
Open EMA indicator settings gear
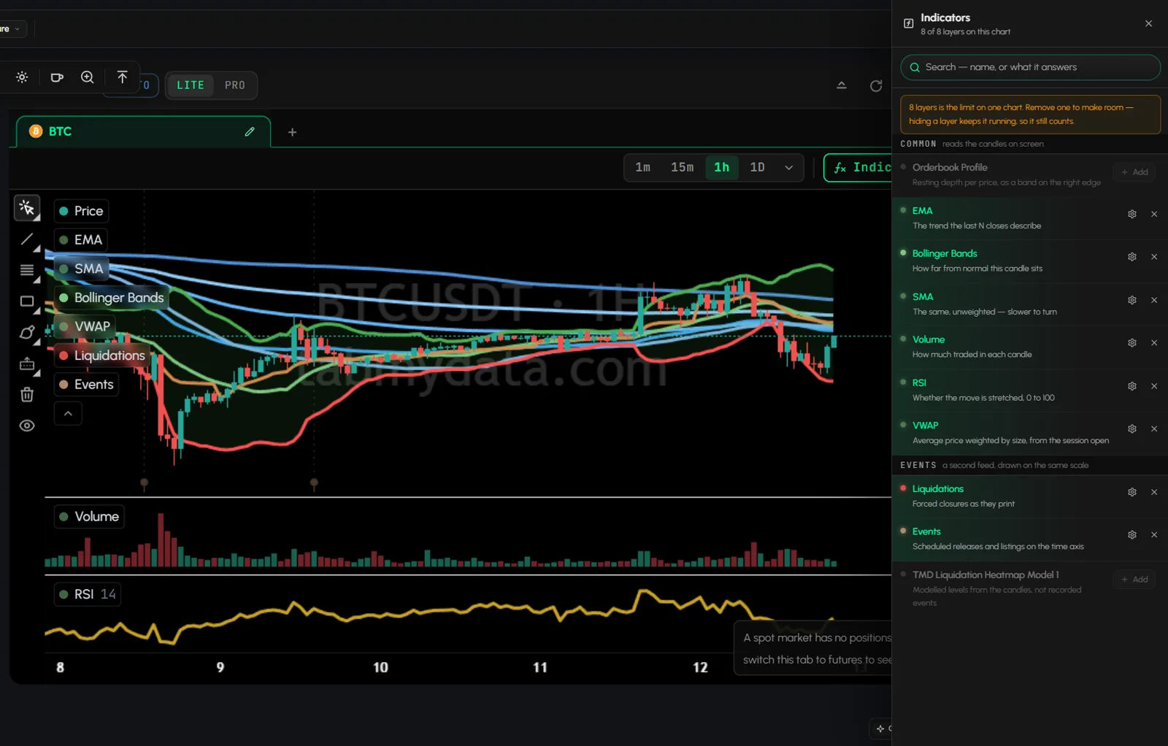click(x=1132, y=215)
